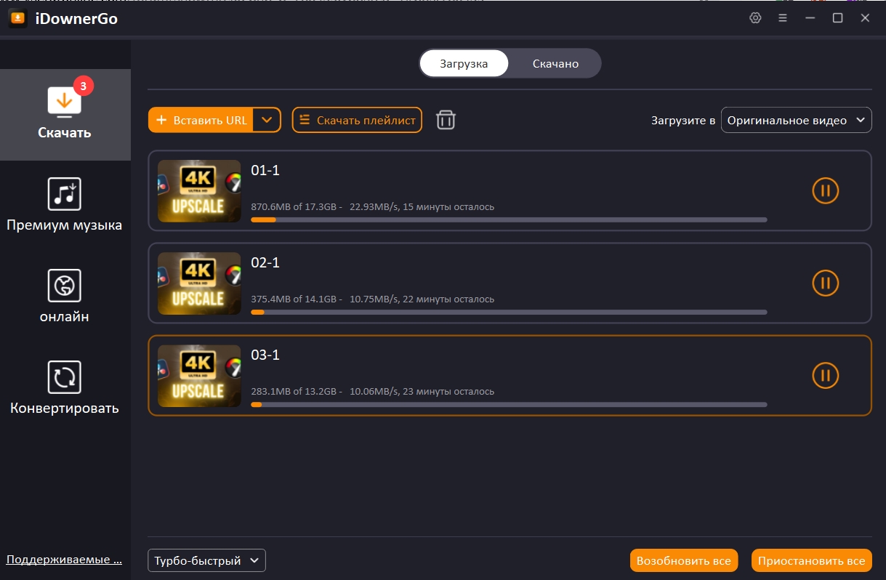
Task: Click the 02-1 download progress bar
Action: coord(509,312)
